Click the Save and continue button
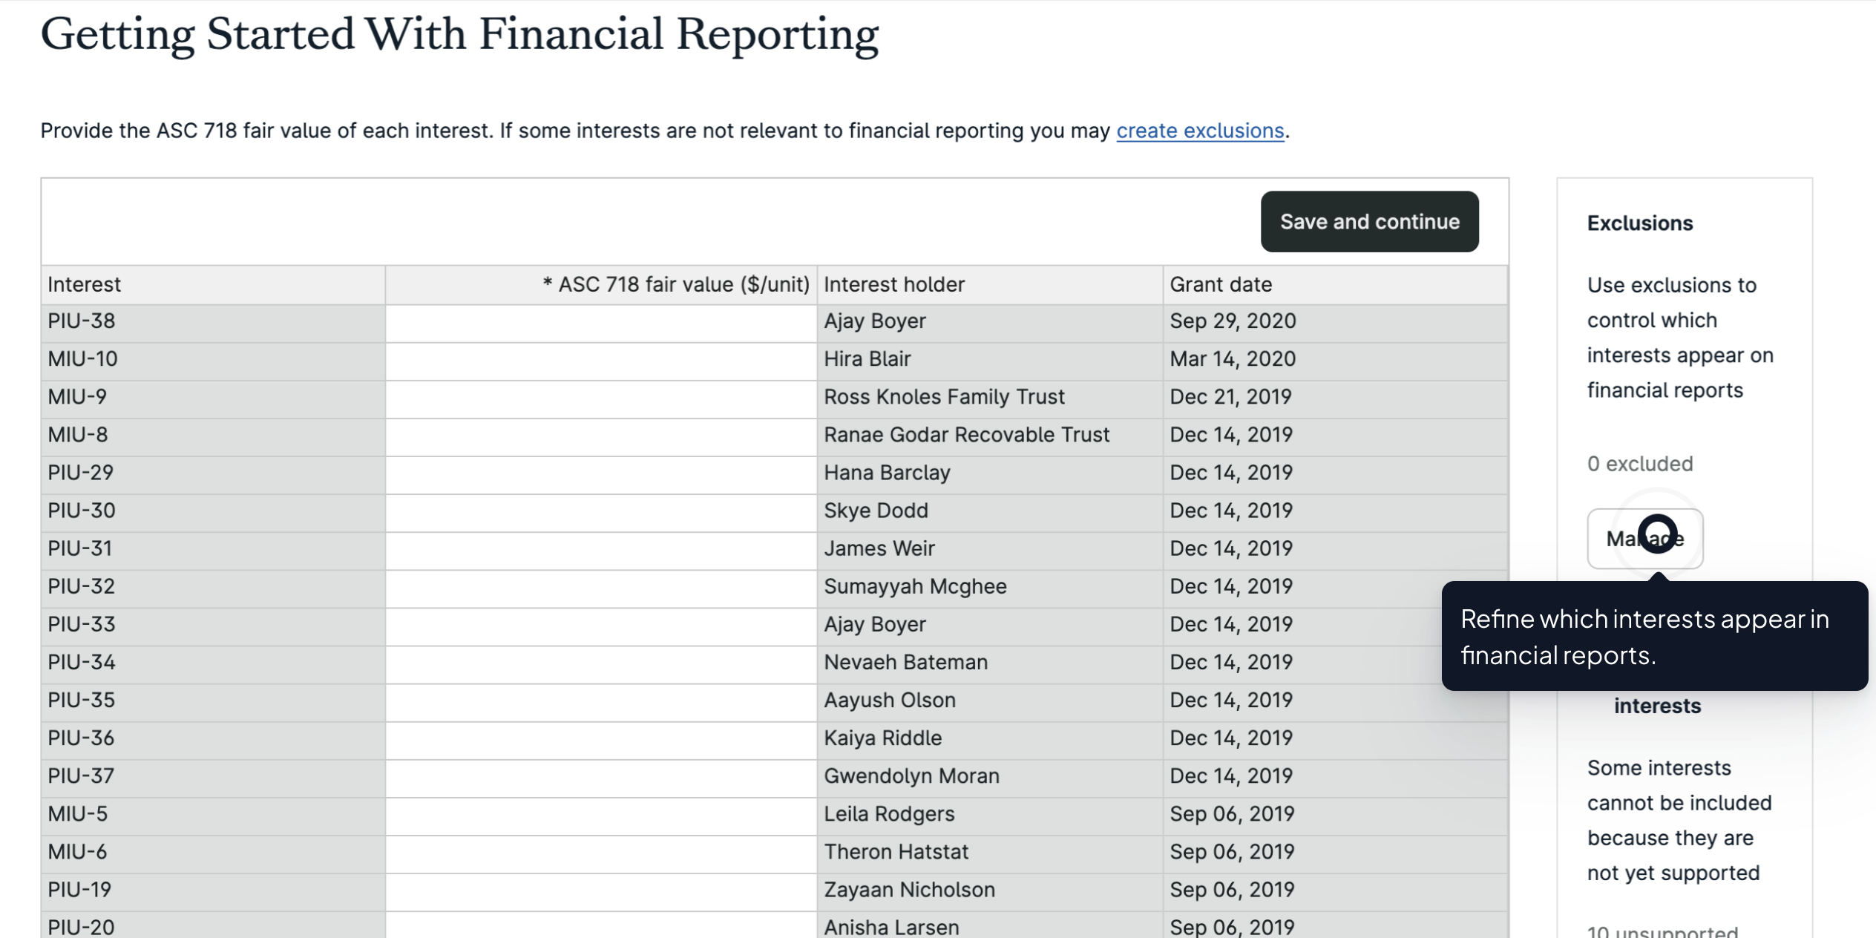This screenshot has height=938, width=1876. tap(1368, 221)
